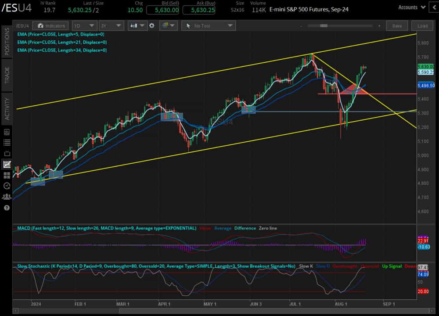Open the No Tool drawing dropdown
This screenshot has width=439, height=316.
click(x=209, y=26)
